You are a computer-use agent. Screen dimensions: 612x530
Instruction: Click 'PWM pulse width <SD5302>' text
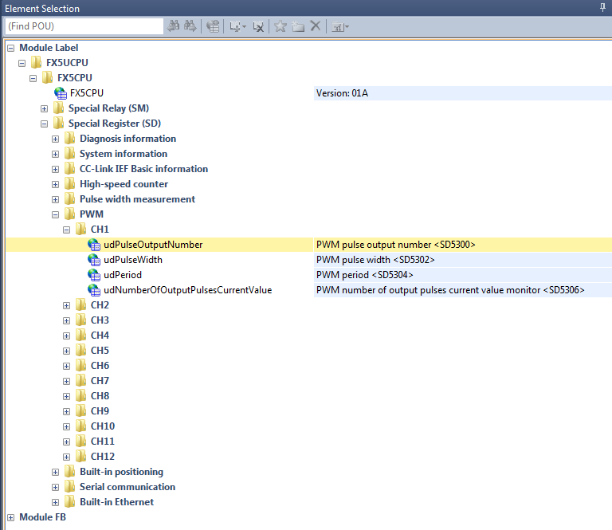click(x=375, y=260)
